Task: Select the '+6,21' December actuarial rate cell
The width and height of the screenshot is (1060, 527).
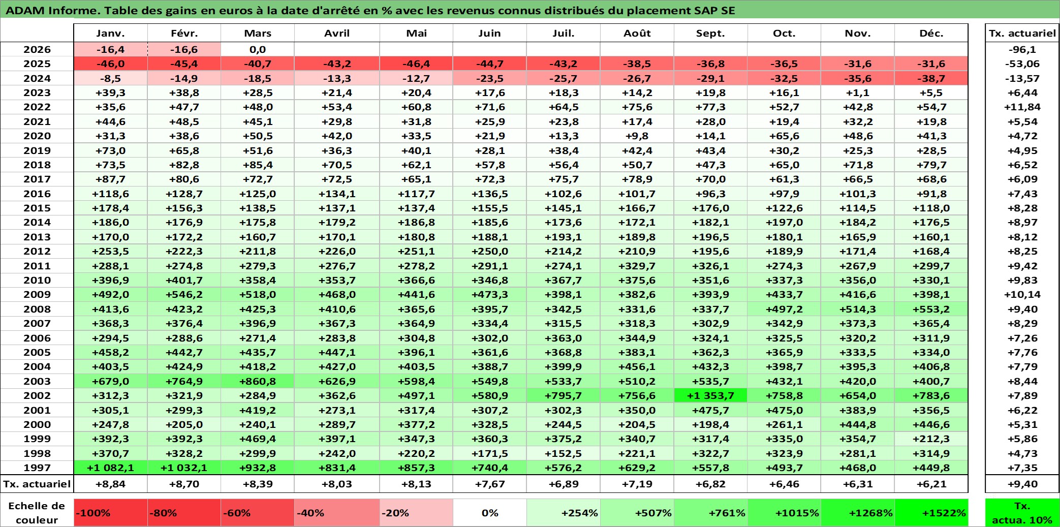Action: tap(931, 484)
